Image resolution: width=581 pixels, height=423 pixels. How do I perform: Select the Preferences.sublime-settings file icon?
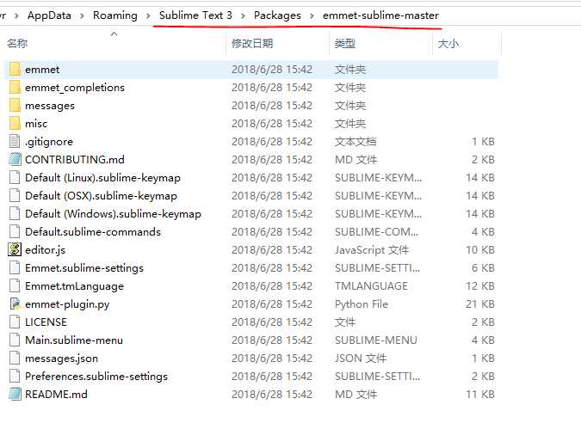click(x=15, y=376)
